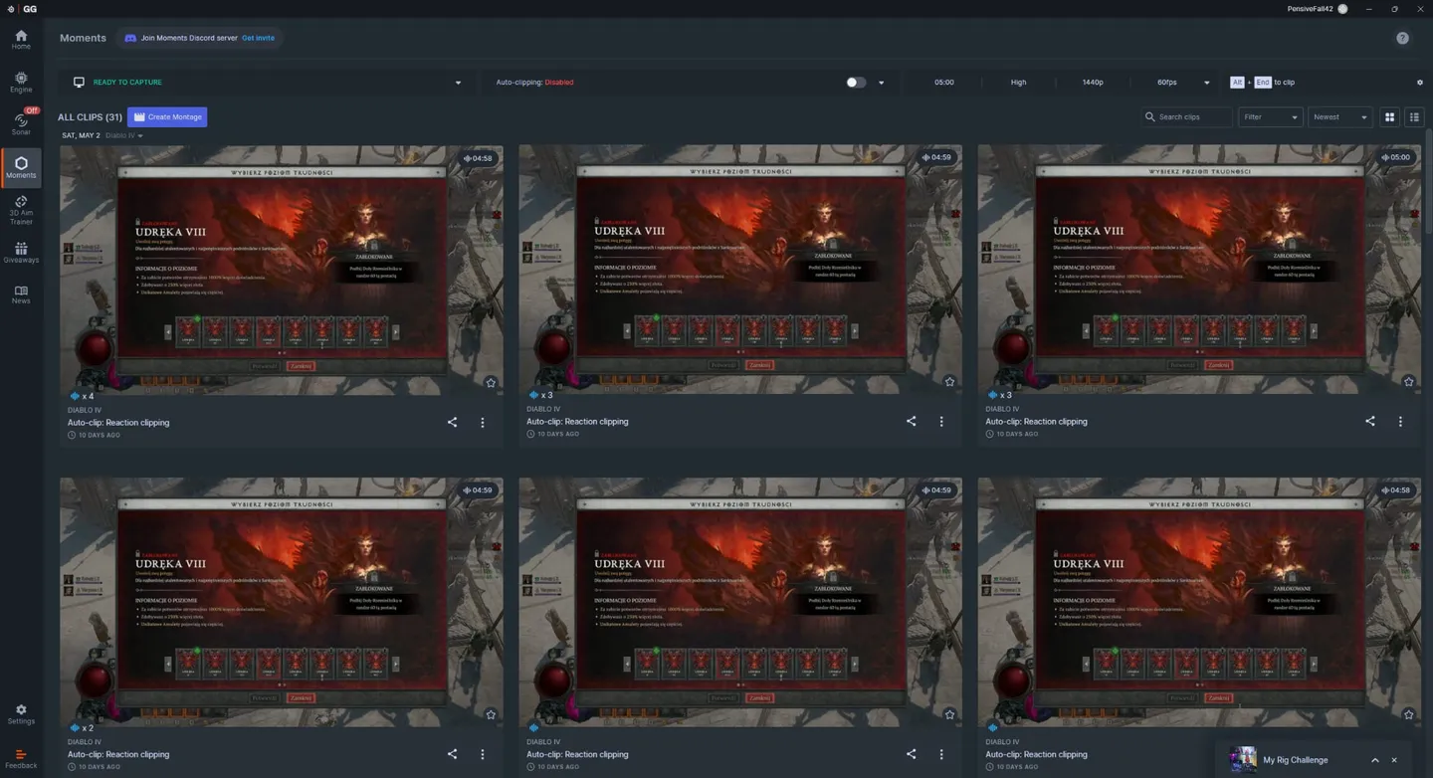Share the 05:00 clip

pos(1370,421)
